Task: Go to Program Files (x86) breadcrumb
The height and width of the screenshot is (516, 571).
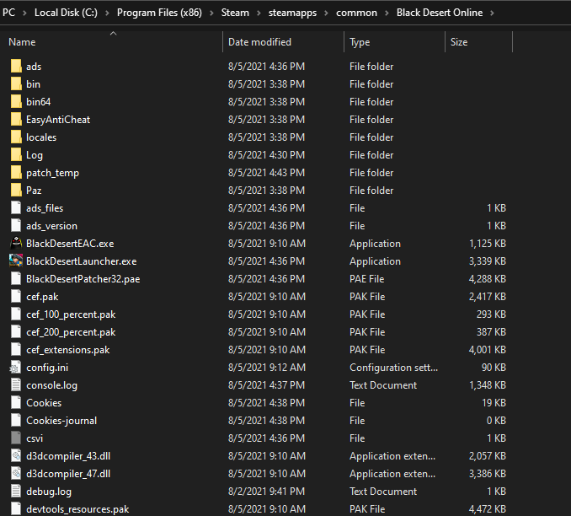Action: [x=159, y=13]
